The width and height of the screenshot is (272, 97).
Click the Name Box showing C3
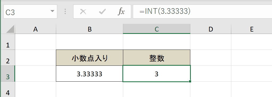click(x=30, y=12)
